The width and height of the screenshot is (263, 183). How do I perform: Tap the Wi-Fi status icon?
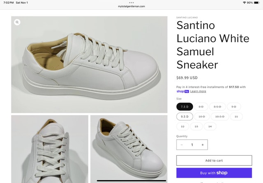(x=244, y=3)
